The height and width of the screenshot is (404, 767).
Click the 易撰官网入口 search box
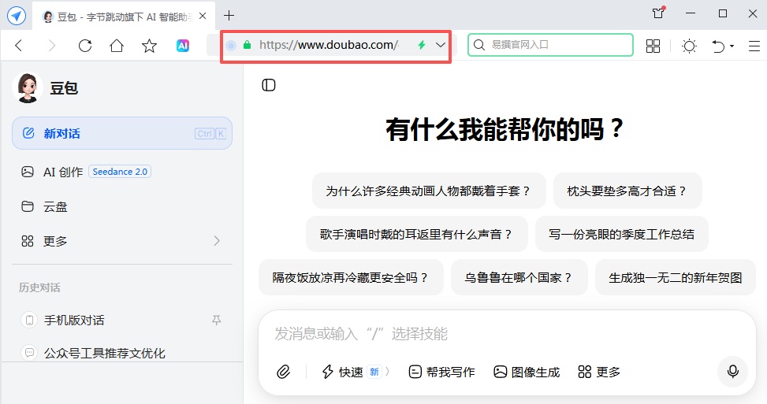pos(551,45)
